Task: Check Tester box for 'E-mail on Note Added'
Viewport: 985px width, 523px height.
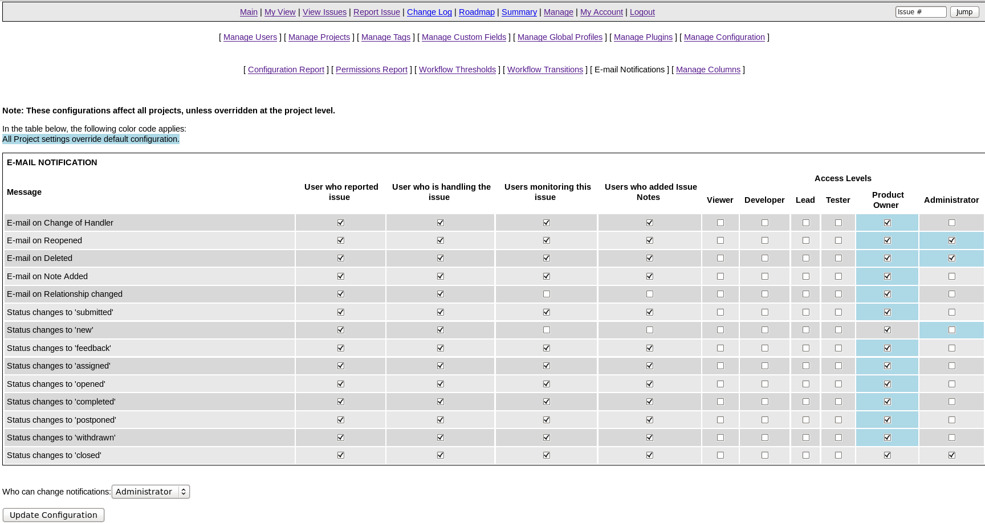Action: pyautogui.click(x=838, y=276)
